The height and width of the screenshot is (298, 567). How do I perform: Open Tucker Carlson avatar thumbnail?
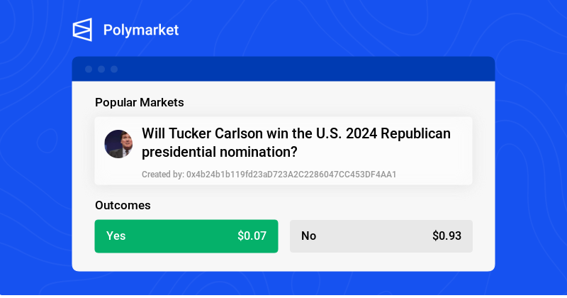(118, 144)
